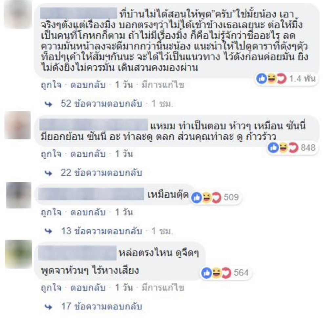Screen dimensions: 336x323
Task: Open first commenter's blurred profile picture
Action: (18, 14)
